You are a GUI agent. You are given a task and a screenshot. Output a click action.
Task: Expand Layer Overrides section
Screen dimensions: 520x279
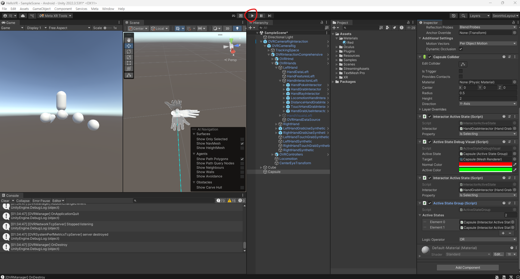click(x=420, y=109)
